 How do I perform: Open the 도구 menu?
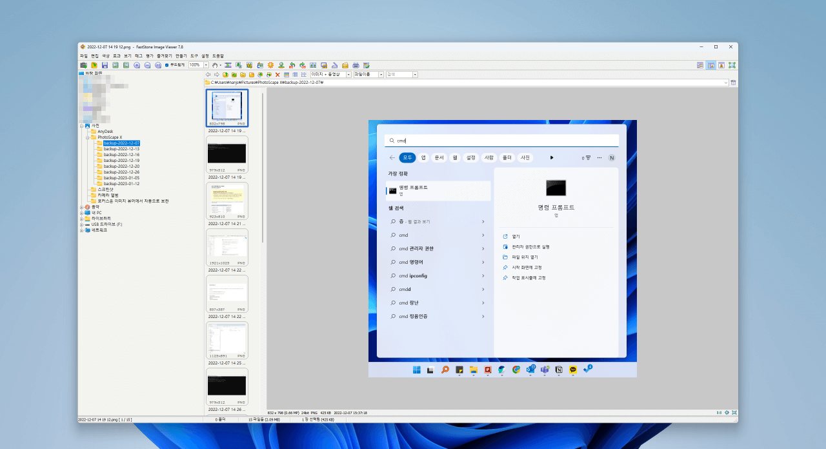click(194, 56)
